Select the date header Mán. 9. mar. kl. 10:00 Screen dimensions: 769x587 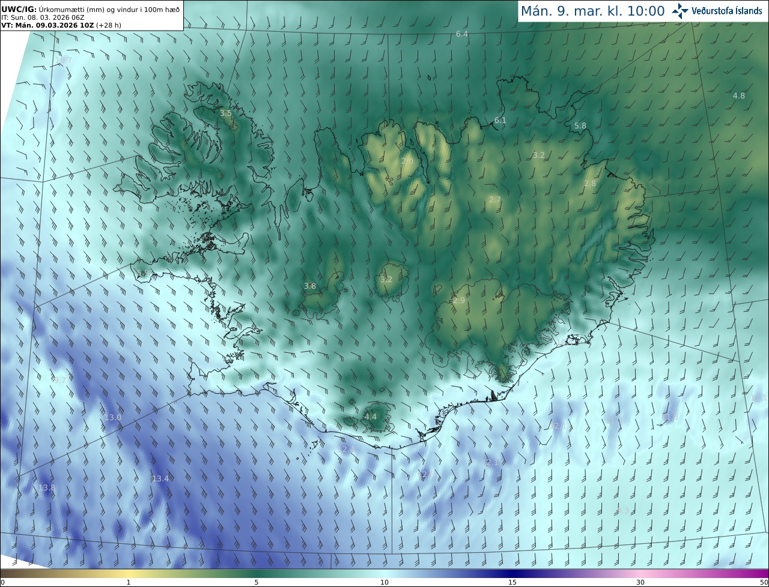pyautogui.click(x=592, y=11)
